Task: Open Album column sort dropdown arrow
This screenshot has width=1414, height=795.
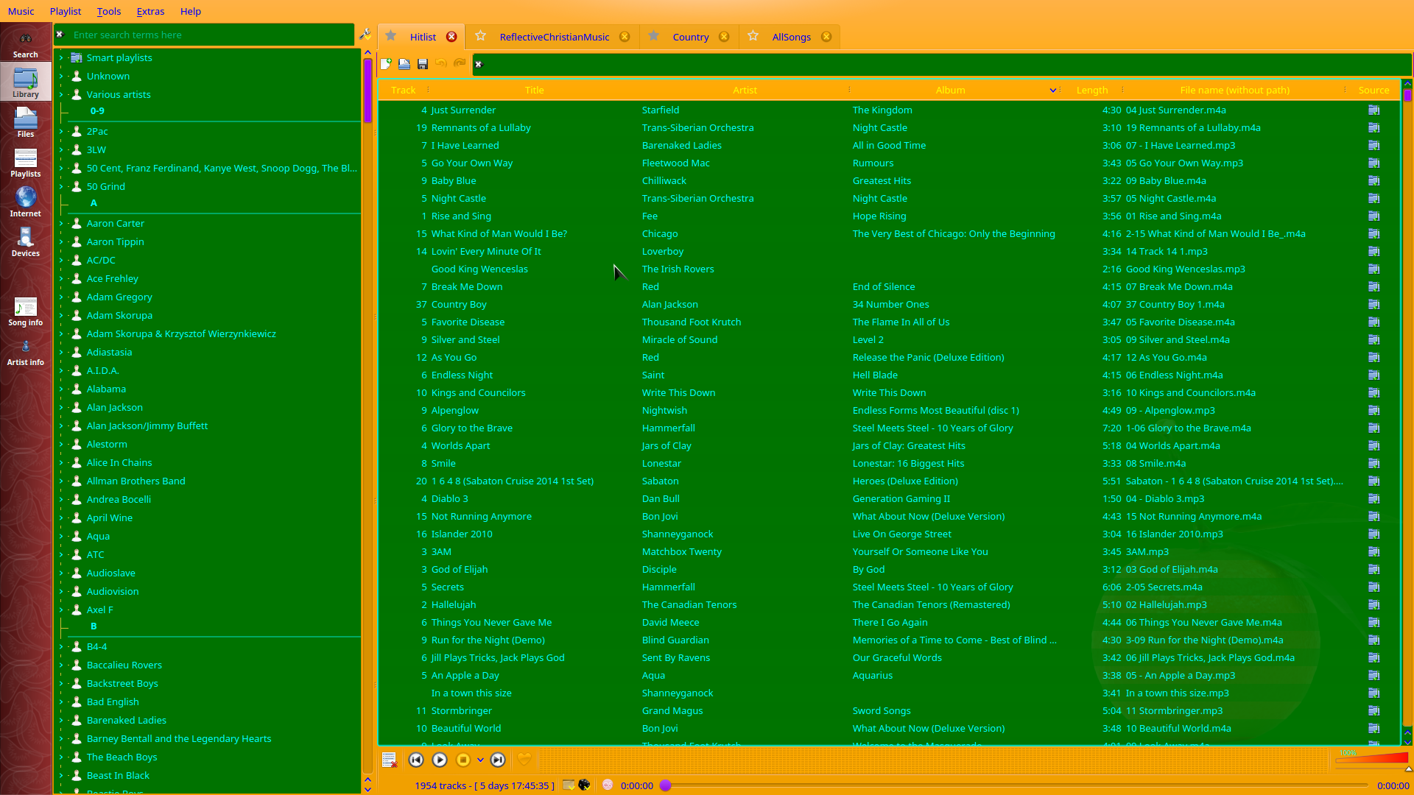Action: (1052, 91)
